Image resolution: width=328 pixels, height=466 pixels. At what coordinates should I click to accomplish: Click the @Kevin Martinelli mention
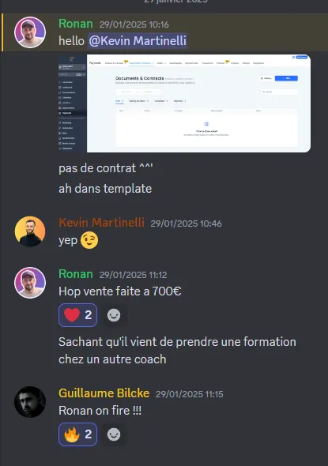[138, 41]
